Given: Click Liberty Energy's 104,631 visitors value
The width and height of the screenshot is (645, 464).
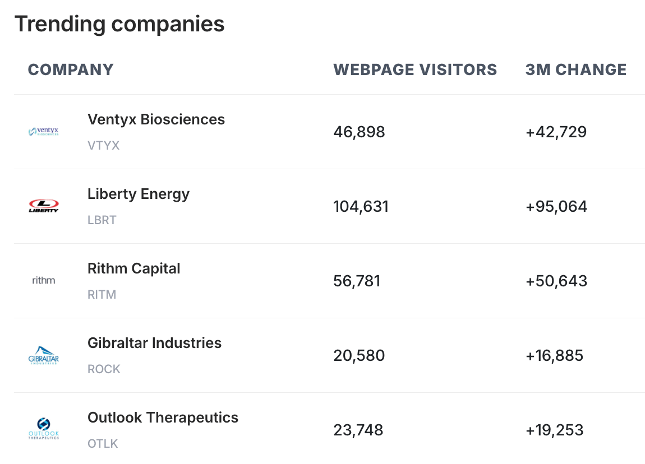Looking at the screenshot, I should point(361,207).
